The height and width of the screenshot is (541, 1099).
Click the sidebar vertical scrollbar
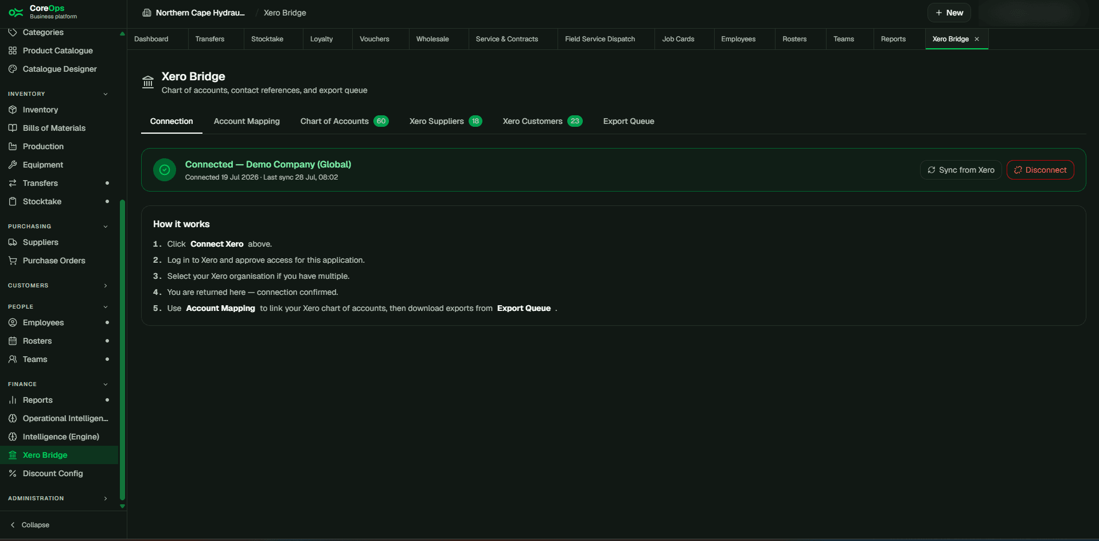coord(122,350)
